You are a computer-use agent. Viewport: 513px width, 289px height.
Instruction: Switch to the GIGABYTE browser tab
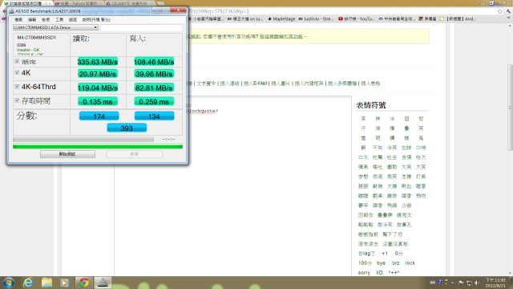(130, 3)
